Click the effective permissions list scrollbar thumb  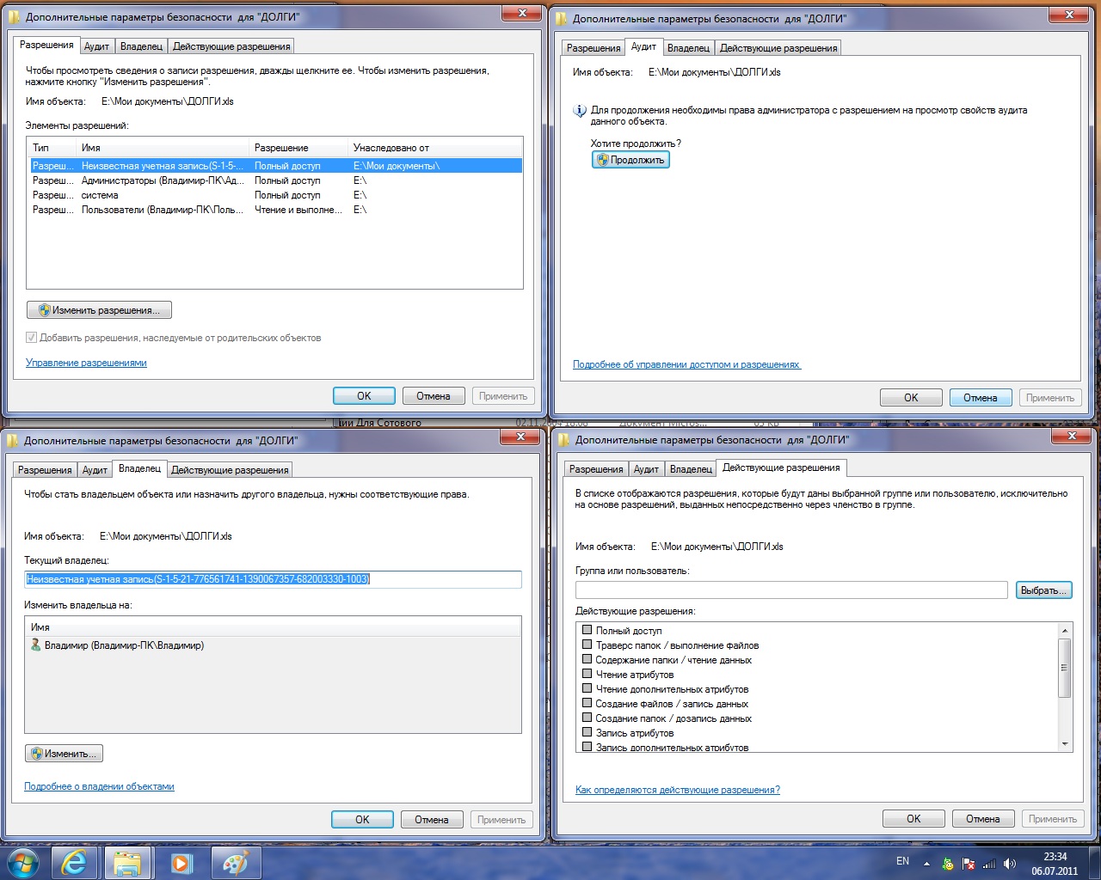click(1065, 668)
